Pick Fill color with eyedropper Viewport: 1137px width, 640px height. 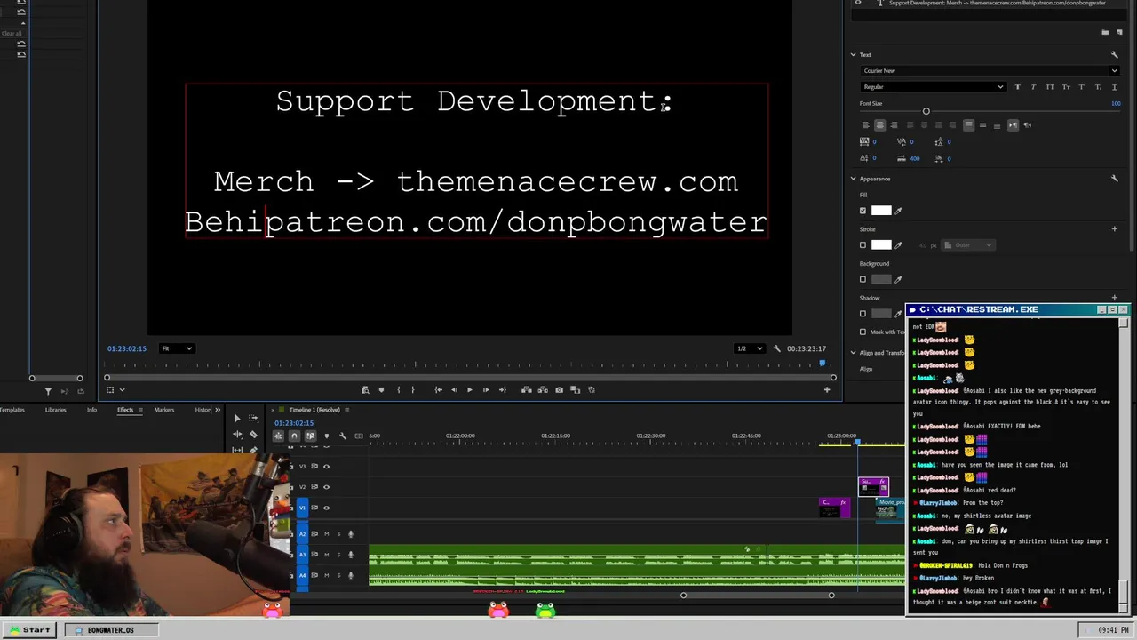tap(898, 211)
